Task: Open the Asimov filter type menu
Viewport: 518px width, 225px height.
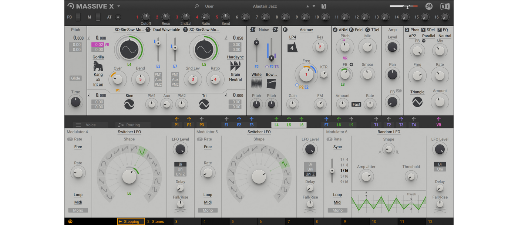Action: tap(306, 30)
